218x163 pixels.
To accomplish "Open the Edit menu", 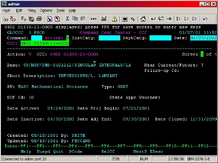I will coord(19,11).
